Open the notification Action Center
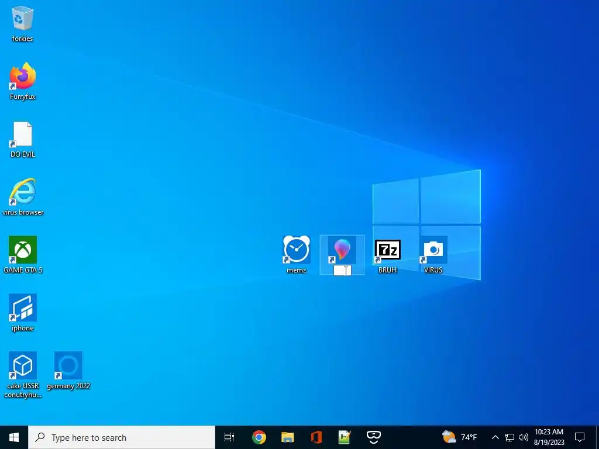The image size is (599, 449). 580,437
